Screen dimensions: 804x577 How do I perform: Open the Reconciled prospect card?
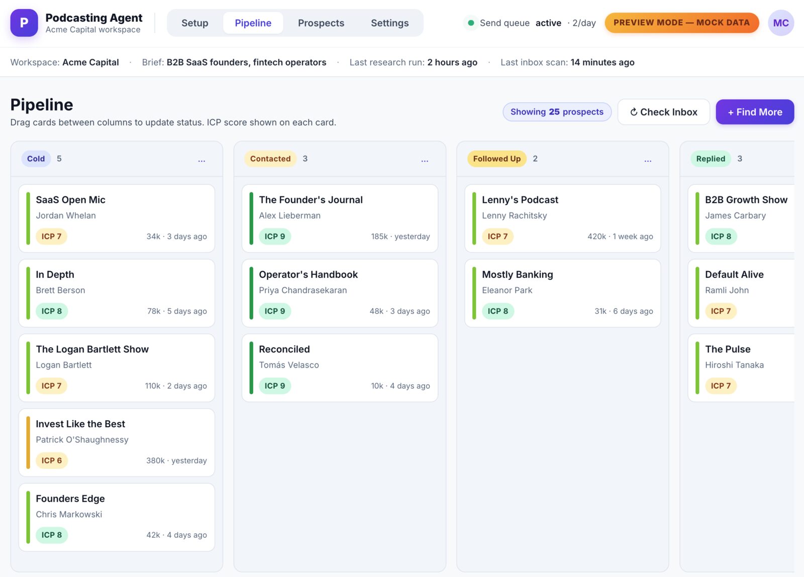pos(340,368)
